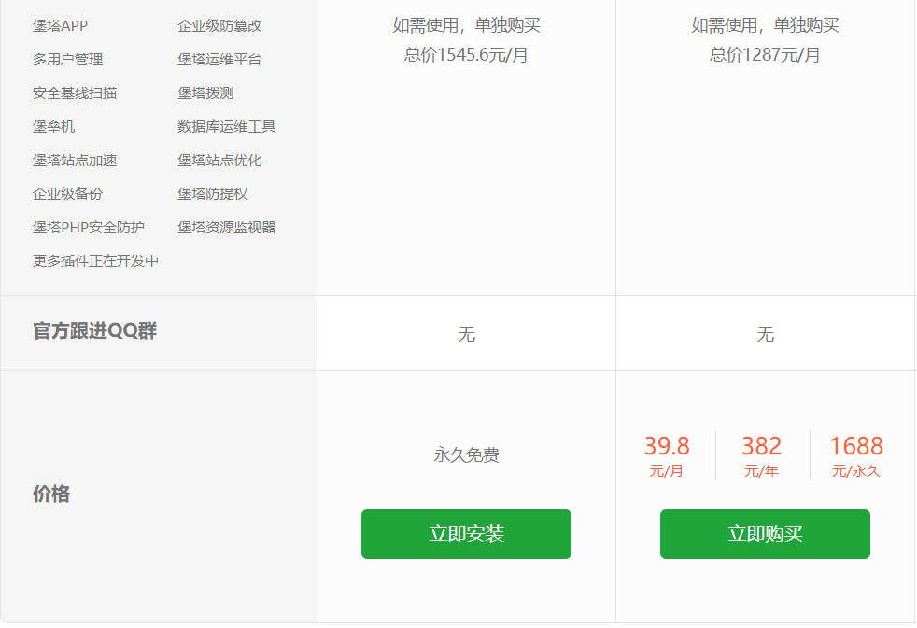Select the 堡塔运维平台 plugin entry

(x=219, y=60)
